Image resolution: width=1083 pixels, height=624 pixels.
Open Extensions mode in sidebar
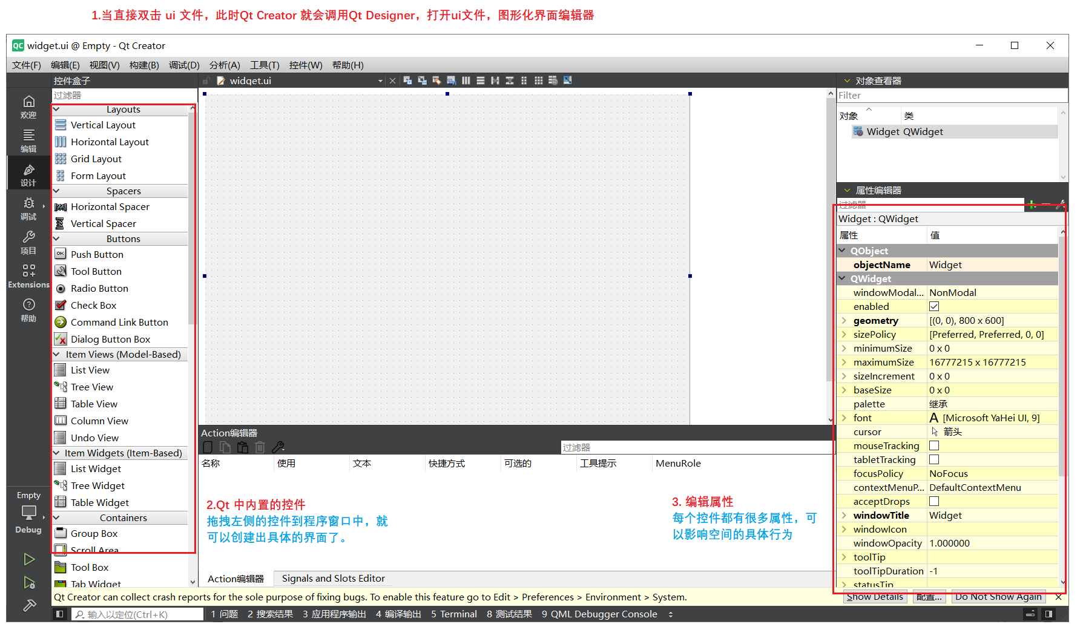pos(28,276)
